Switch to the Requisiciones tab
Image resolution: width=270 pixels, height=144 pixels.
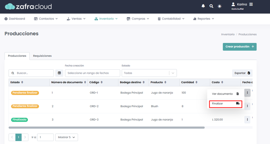(x=42, y=56)
